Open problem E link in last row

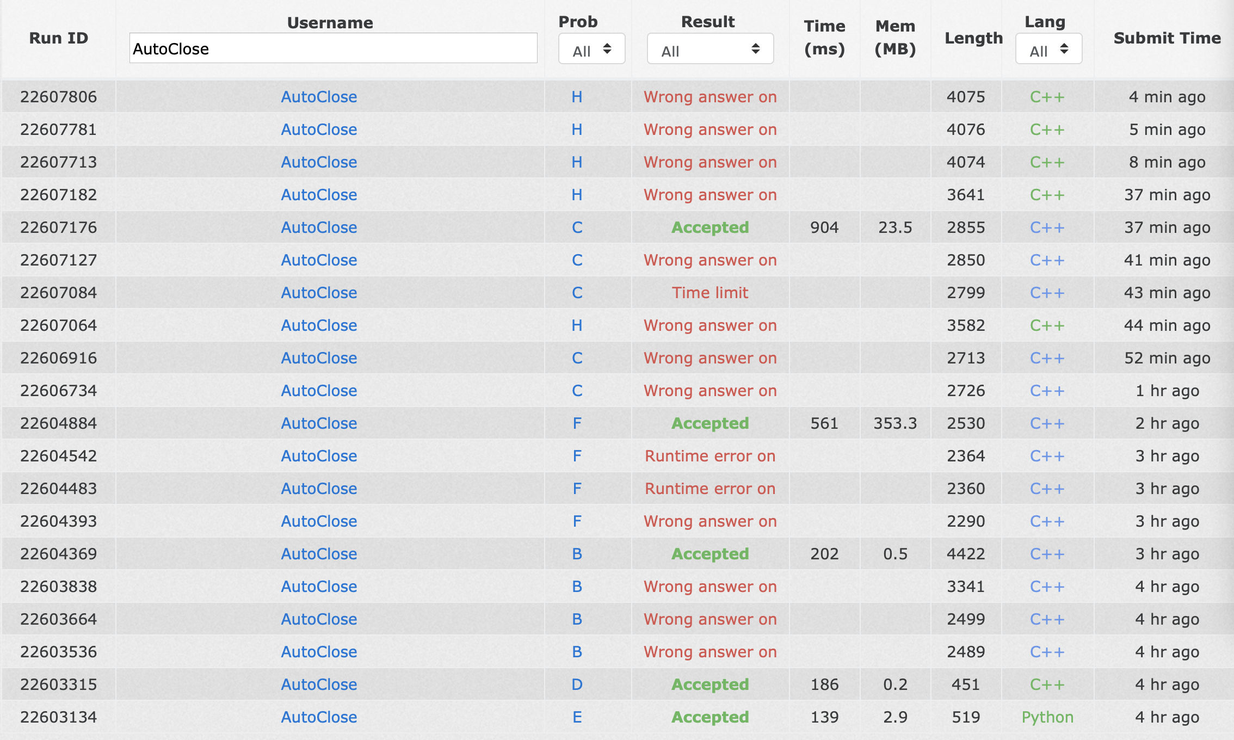[x=577, y=717]
